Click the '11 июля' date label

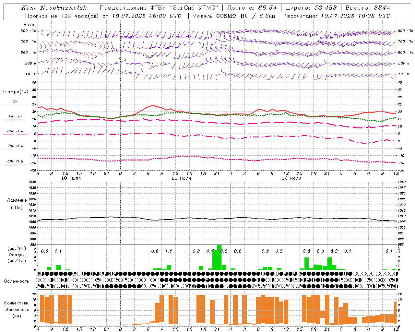181,178
